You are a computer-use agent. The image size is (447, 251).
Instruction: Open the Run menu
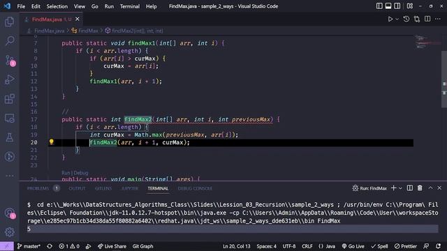click(x=109, y=6)
